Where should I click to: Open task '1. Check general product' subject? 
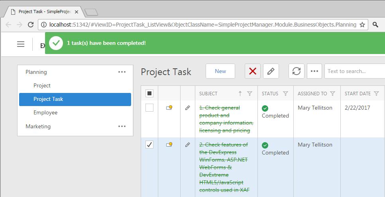point(226,119)
